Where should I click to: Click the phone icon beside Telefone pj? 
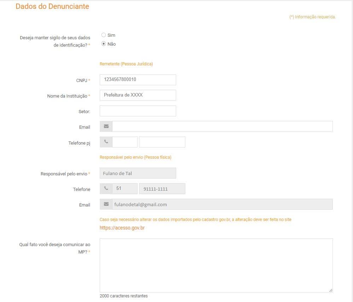pyautogui.click(x=106, y=142)
